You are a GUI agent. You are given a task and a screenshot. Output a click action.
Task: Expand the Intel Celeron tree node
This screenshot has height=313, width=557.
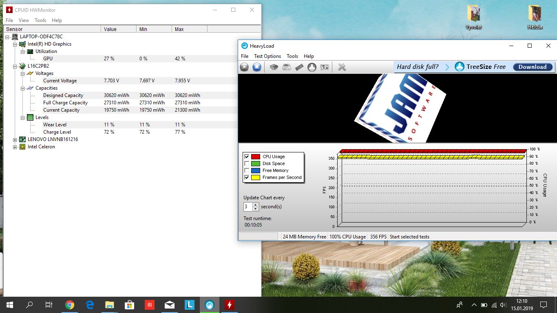[x=15, y=147]
